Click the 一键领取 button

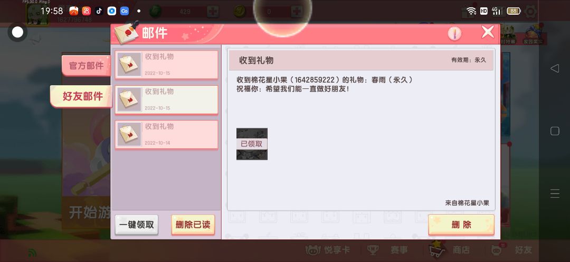pos(137,225)
